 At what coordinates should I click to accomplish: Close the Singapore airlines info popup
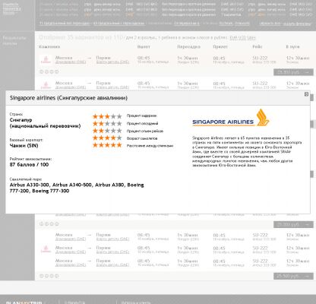(x=306, y=94)
